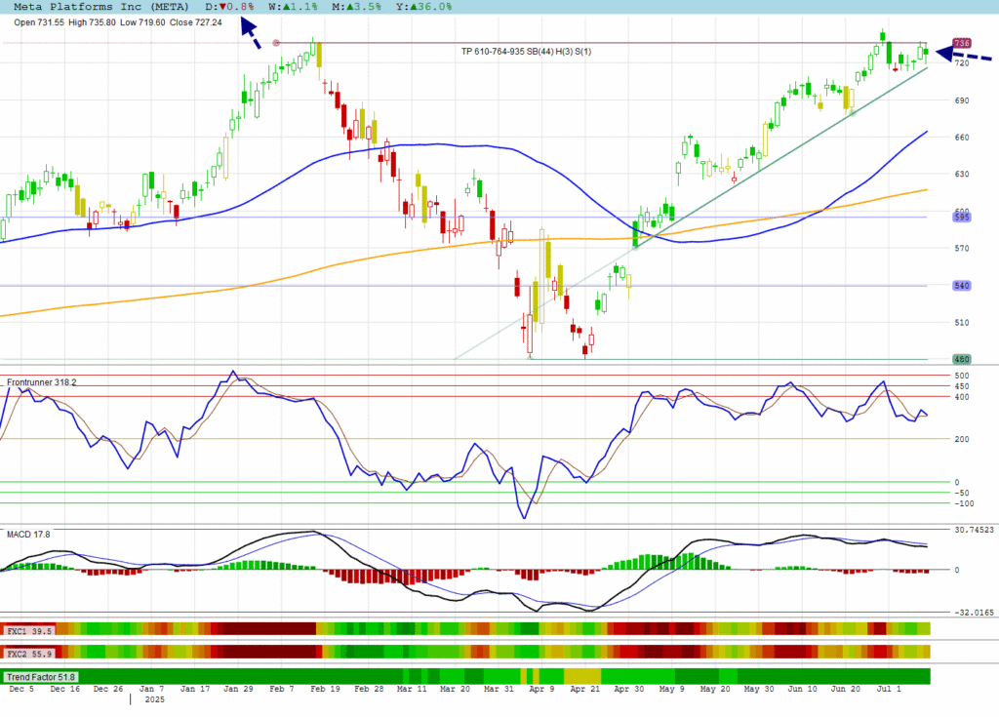The image size is (999, 717).
Task: Click the Frontrunner 318.2 indicator label
Action: 41,382
